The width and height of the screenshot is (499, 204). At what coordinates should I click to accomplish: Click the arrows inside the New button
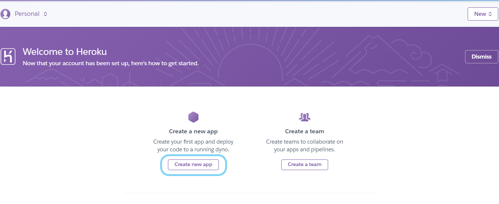[x=490, y=14]
